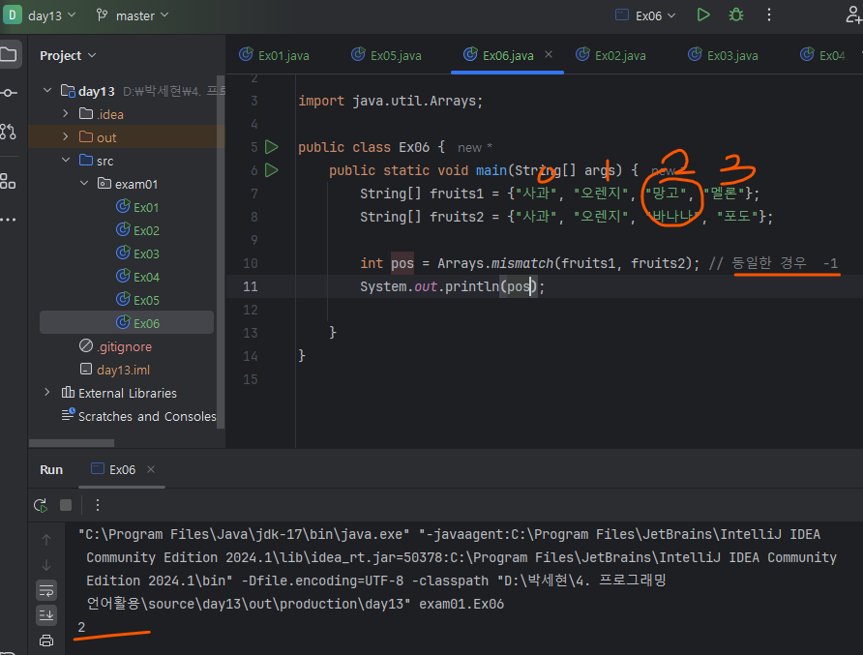Collapse the day13 root folder
Image resolution: width=863 pixels, height=655 pixels.
click(x=47, y=90)
